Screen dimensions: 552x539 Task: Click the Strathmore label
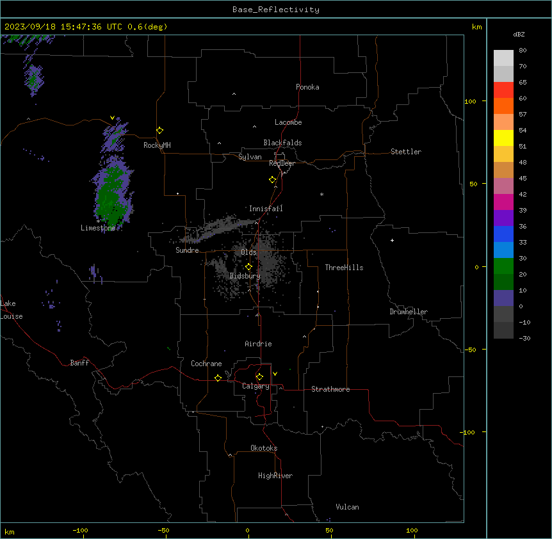pos(330,389)
